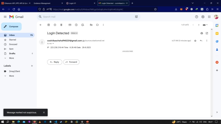Image resolution: width=221 pixels, height=124 pixels.
Task: Print the Login Detected email
Action: click(202, 33)
